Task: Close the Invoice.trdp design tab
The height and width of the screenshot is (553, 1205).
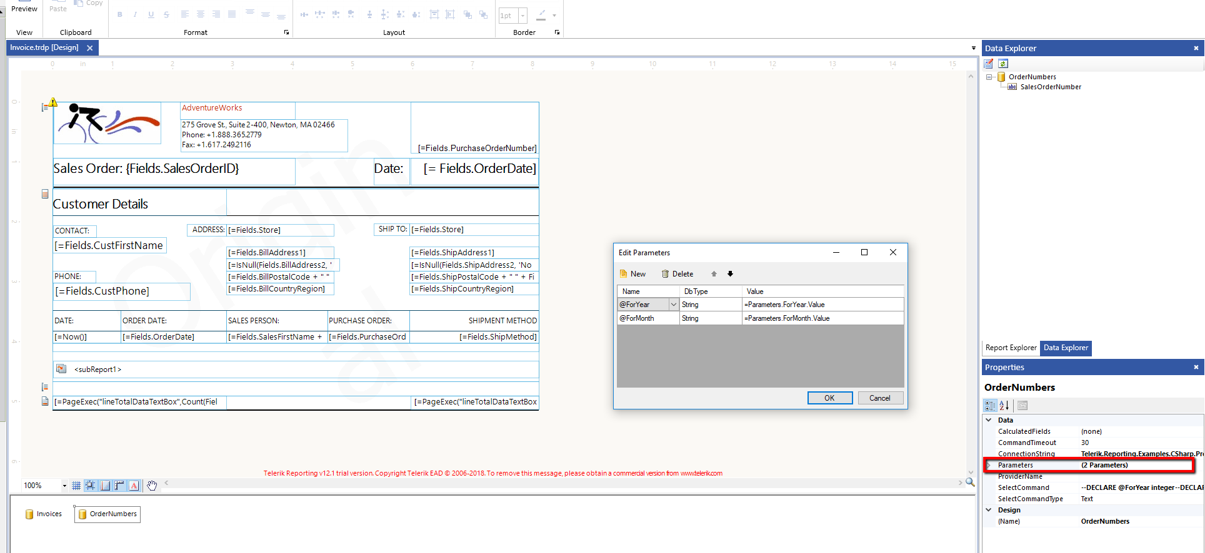Action: [x=90, y=48]
